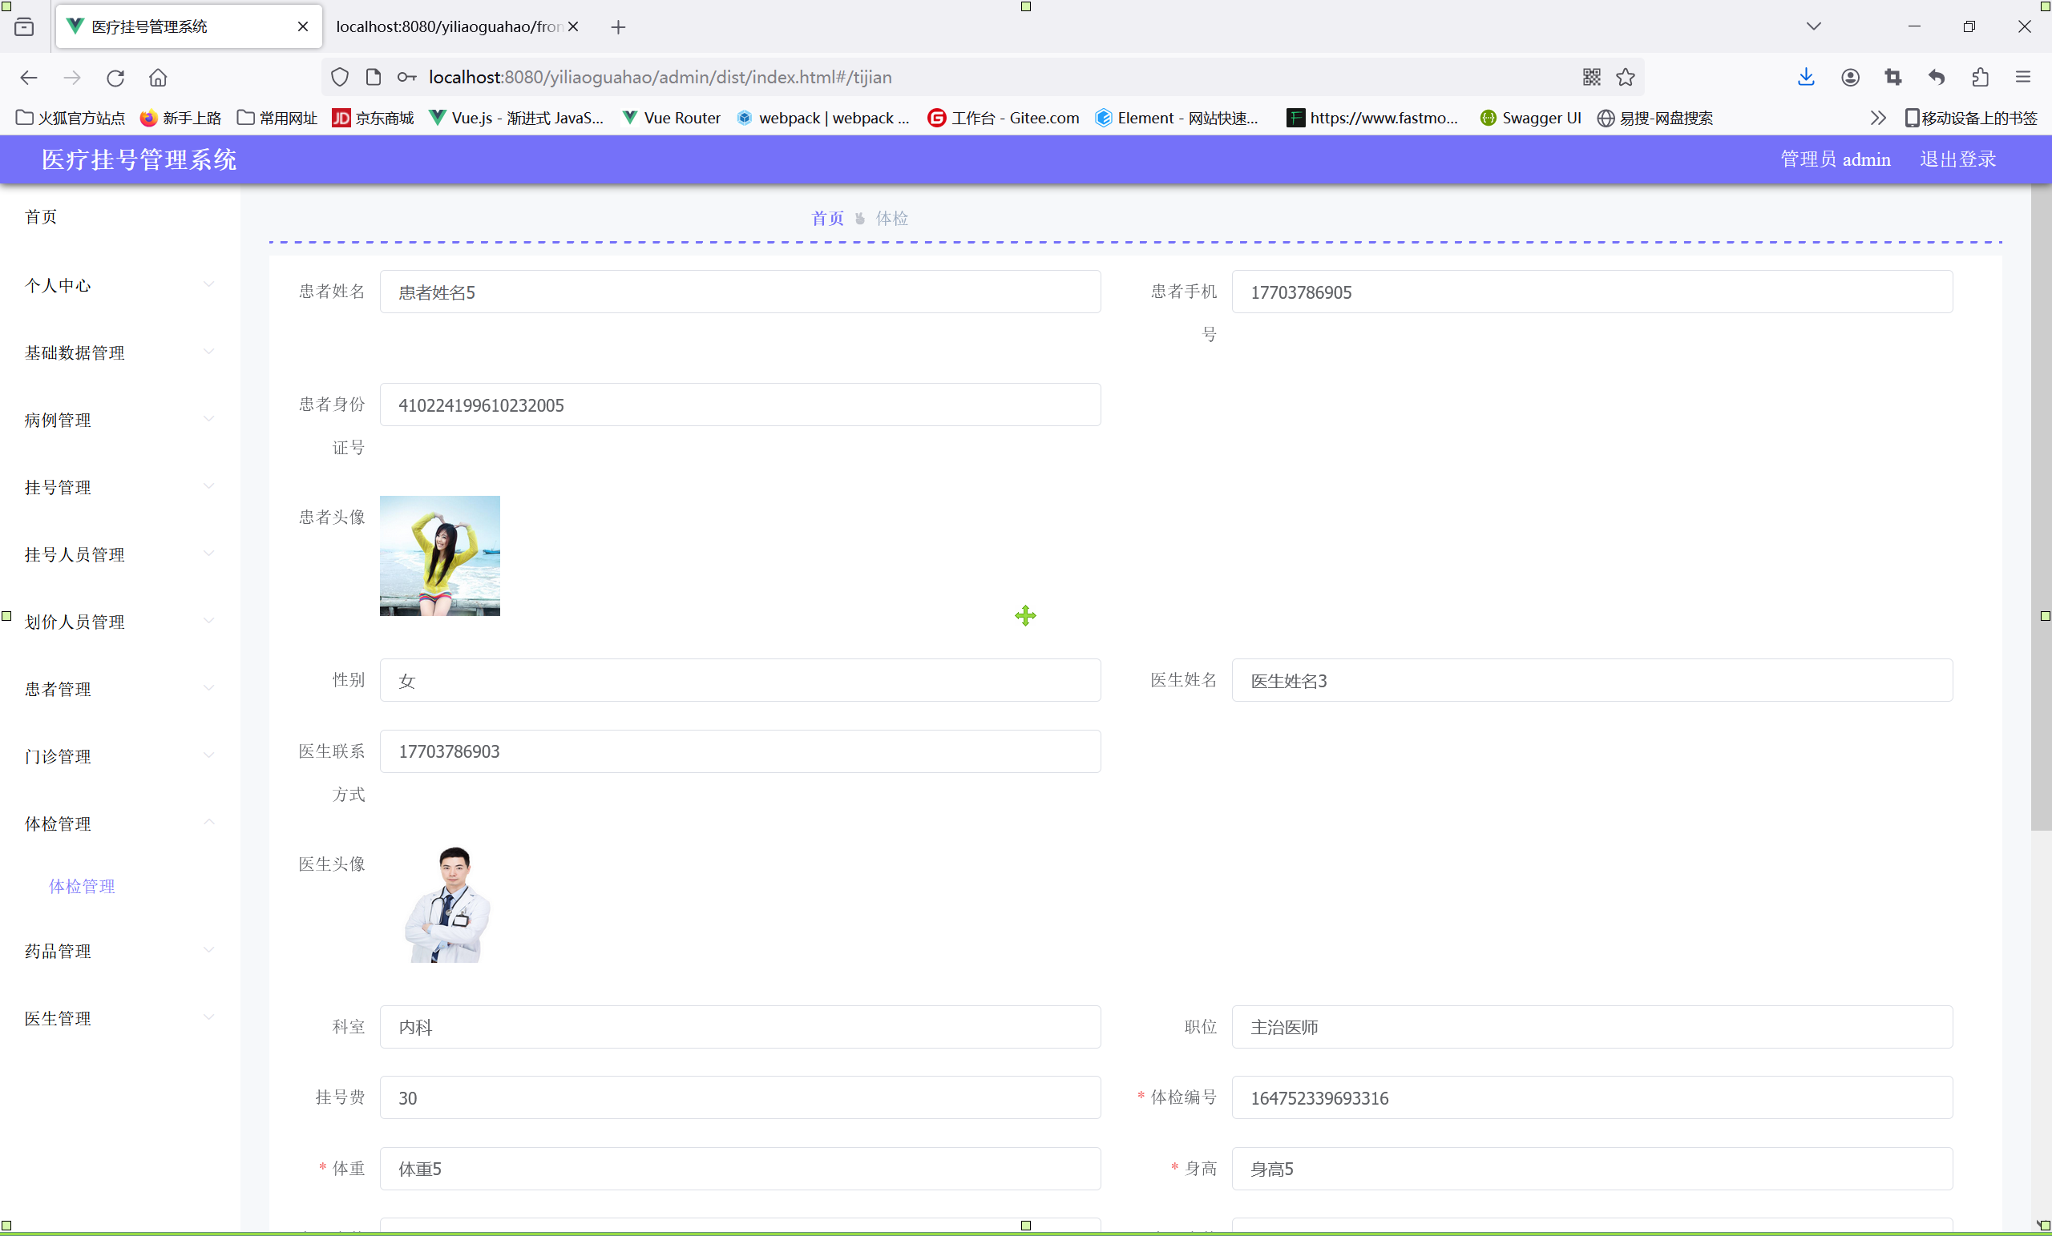
Task: Bookmark the page with the star icon
Action: coord(1626,78)
